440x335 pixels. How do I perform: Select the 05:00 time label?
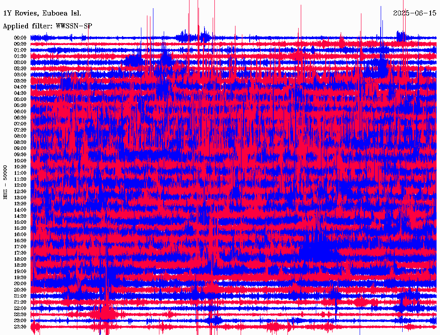click(x=20, y=99)
